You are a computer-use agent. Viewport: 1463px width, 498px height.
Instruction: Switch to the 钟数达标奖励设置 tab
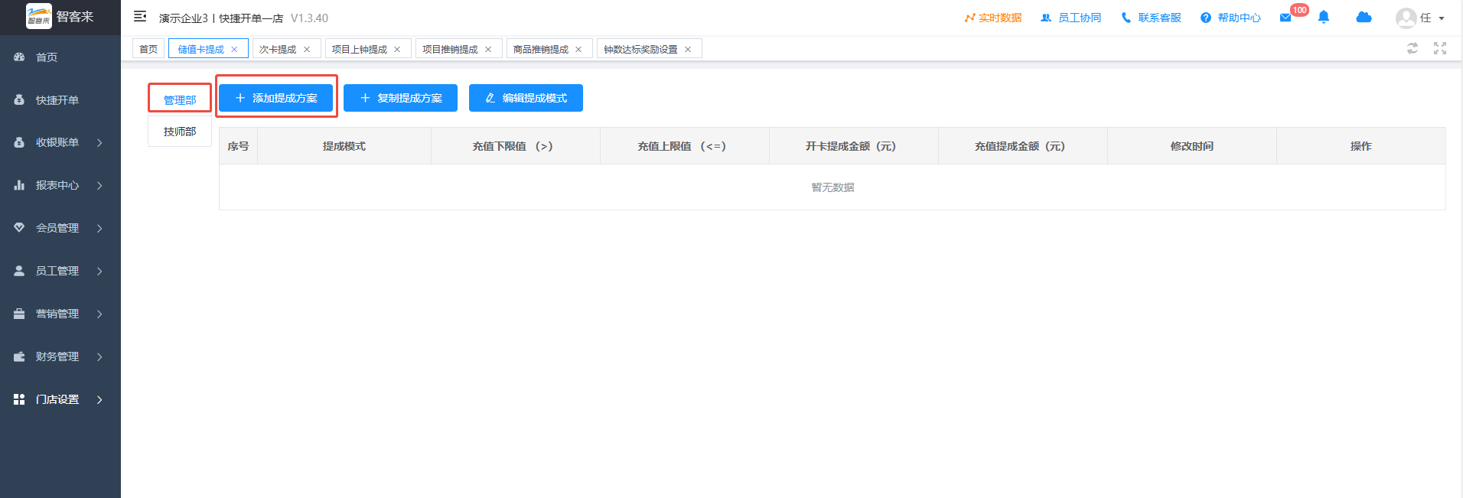[640, 49]
